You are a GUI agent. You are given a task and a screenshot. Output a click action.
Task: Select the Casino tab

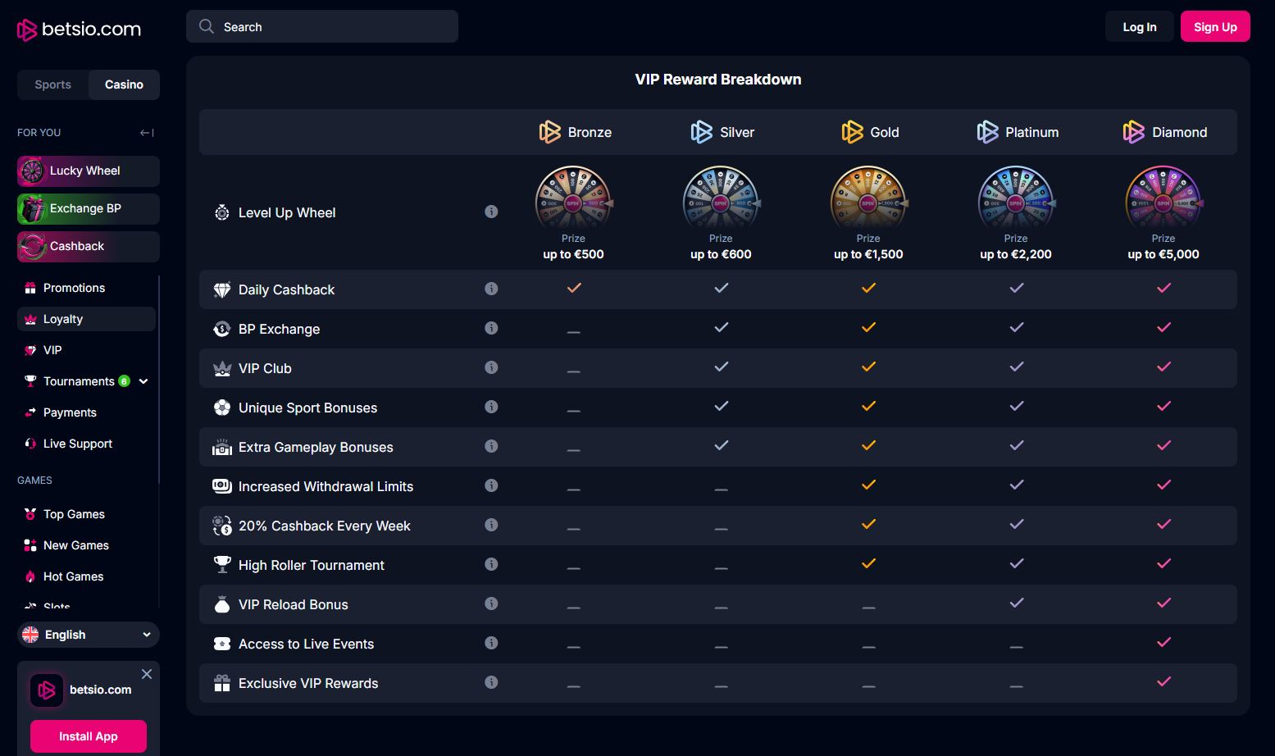pos(124,84)
